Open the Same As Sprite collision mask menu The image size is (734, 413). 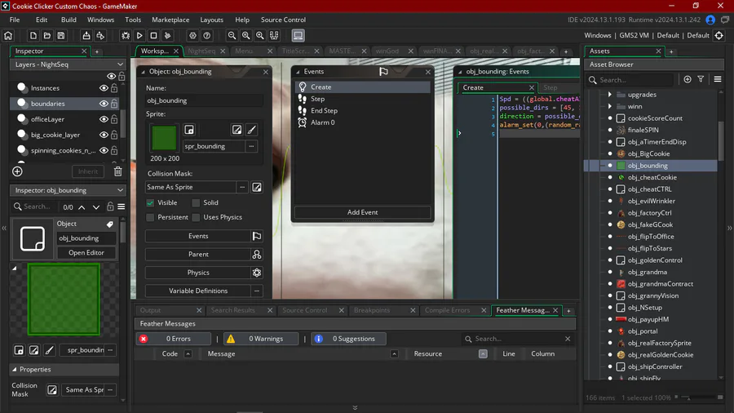click(x=242, y=187)
